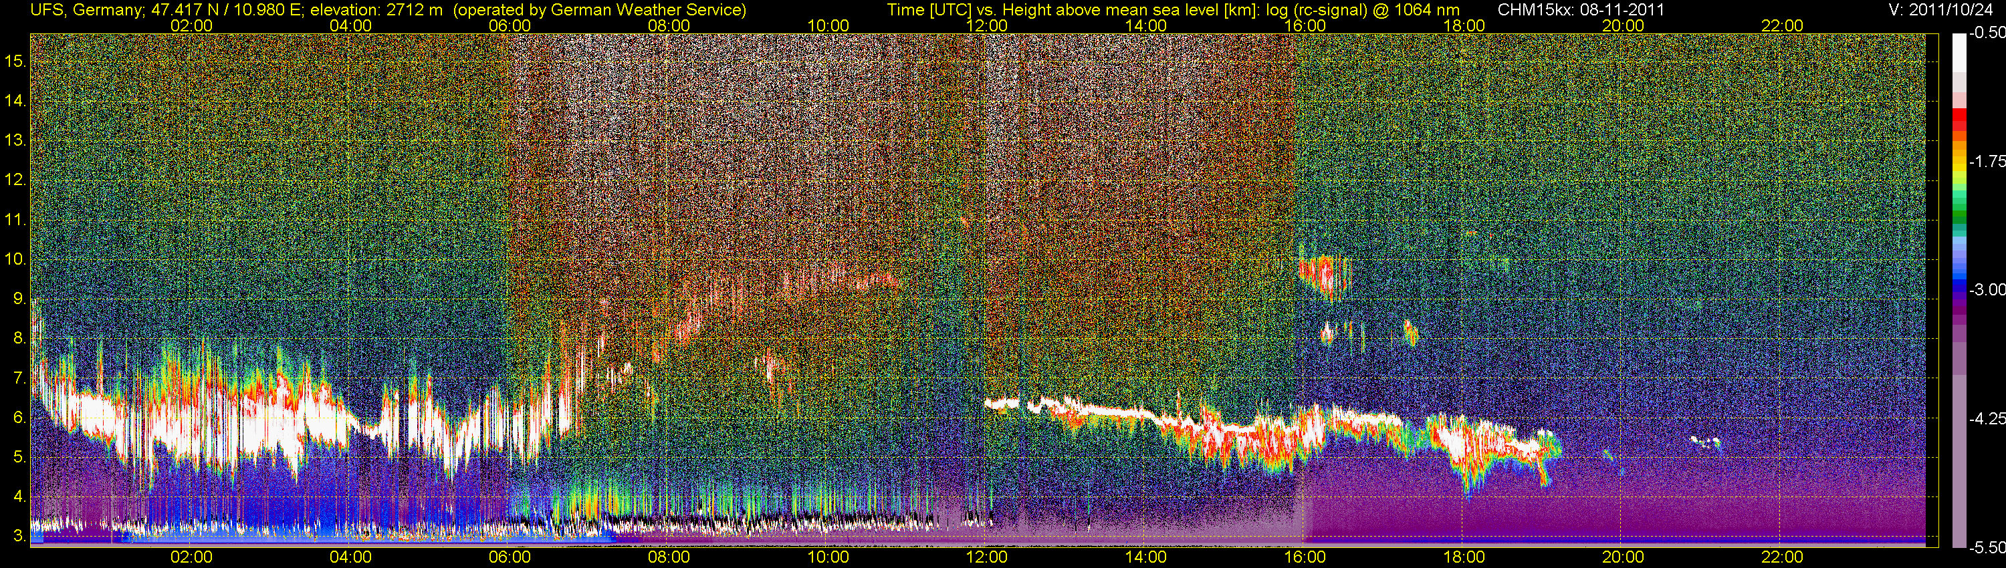Click the top axis '04:00' time label
The image size is (2006, 568).
point(350,25)
